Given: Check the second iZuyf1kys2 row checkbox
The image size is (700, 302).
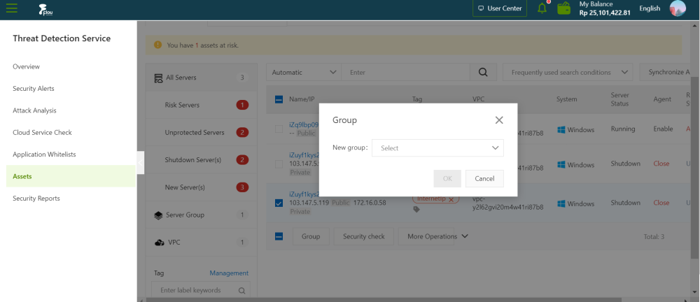Looking at the screenshot, I should point(279,164).
